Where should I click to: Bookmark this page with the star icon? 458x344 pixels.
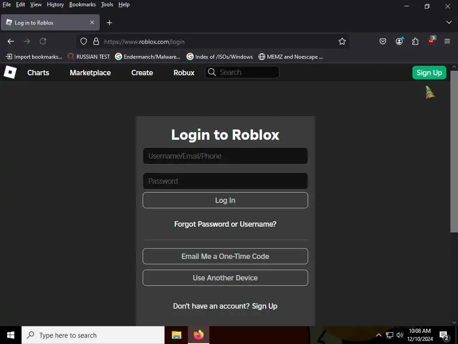pyautogui.click(x=342, y=42)
